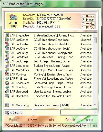This screenshot has width=103, height=132.
Task: Click the Exec button
Action: (x=13, y=120)
